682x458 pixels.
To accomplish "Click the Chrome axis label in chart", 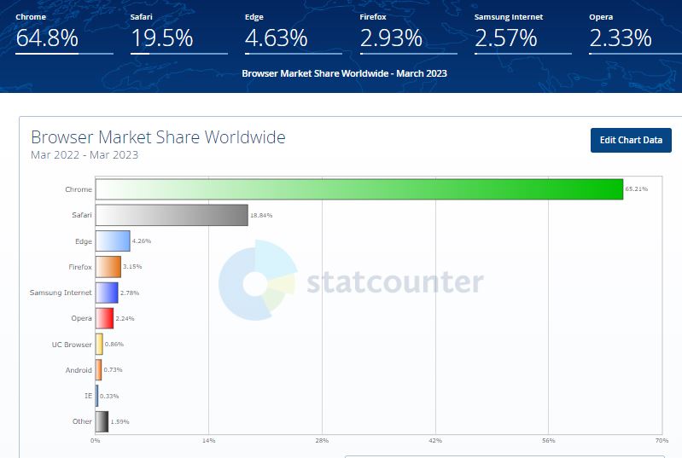I will (79, 189).
